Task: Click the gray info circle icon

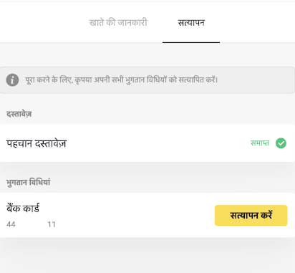Action: 12,80
